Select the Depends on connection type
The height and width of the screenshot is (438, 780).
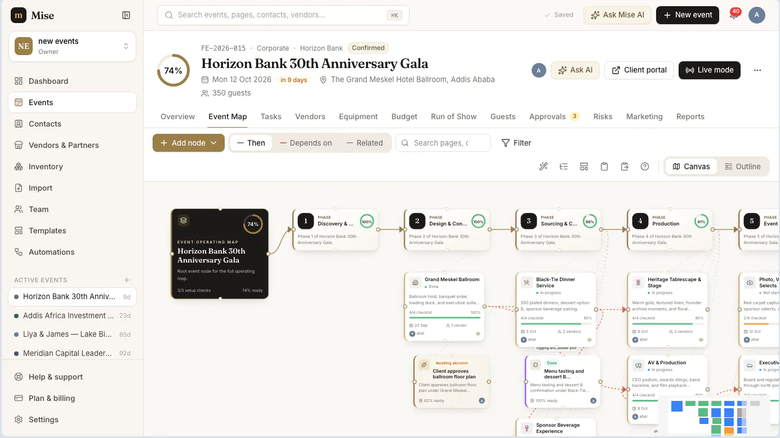pyautogui.click(x=306, y=143)
